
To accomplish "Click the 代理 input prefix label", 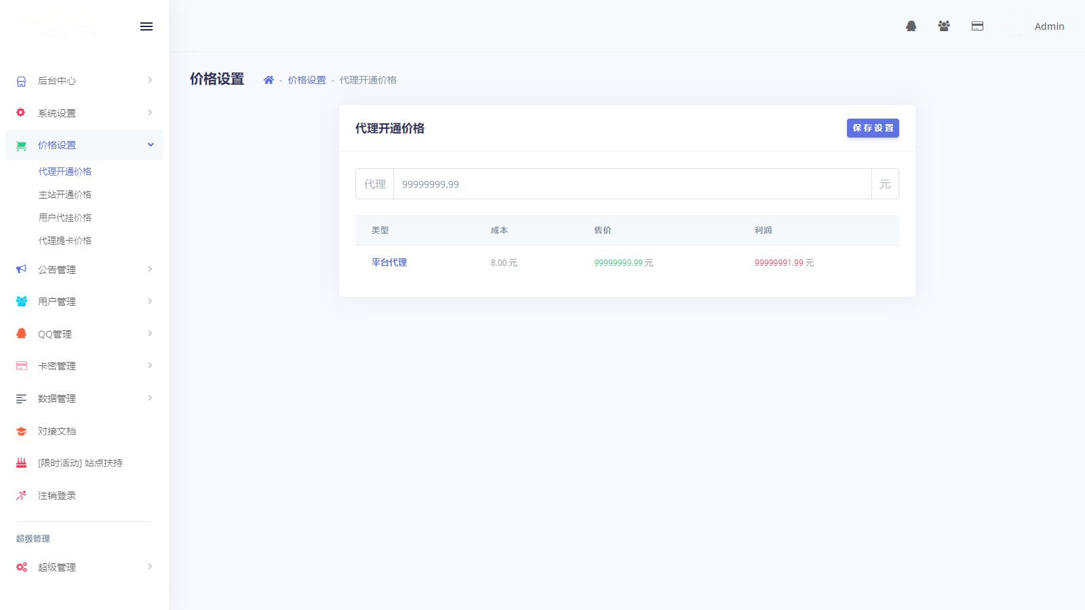I will (375, 184).
